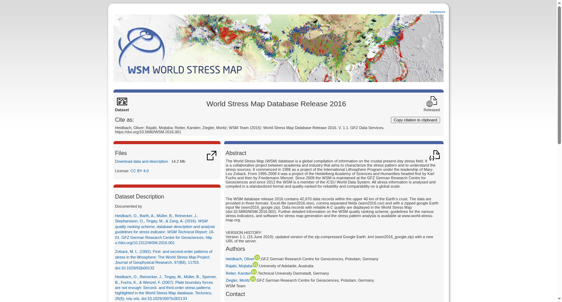Image resolution: width=562 pixels, height=302 pixels.
Task: Click the WSM Team author entry
Action: coord(235,286)
